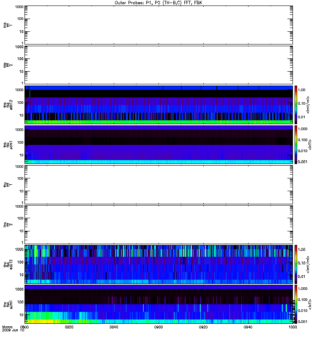Select the empty thb fff 2 plot panel
Image resolution: width=317 pixels, height=339 pixels.
[x=158, y=65]
